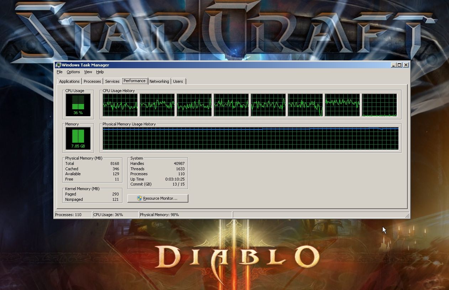Click the Up Time value "0:03:10:25"
449x290 pixels.
coord(175,179)
